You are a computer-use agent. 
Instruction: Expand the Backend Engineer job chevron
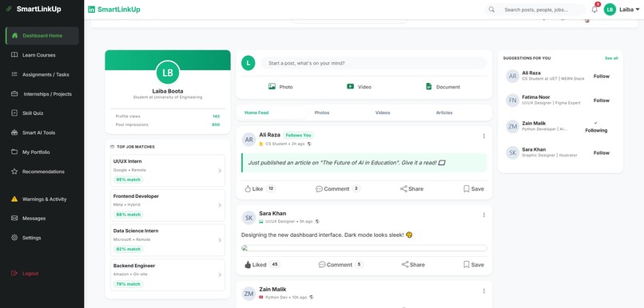click(220, 274)
